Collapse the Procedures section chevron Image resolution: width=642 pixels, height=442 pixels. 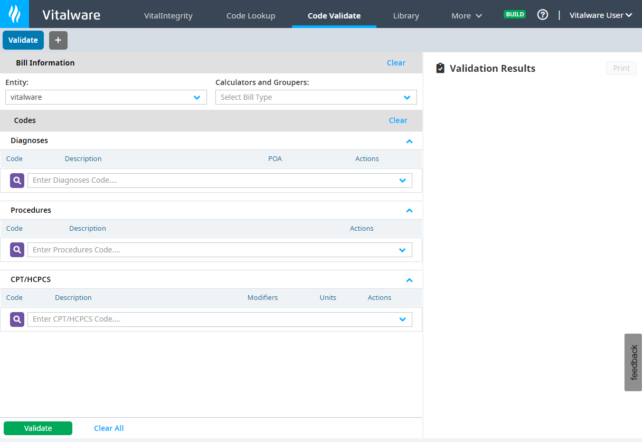pyautogui.click(x=409, y=210)
